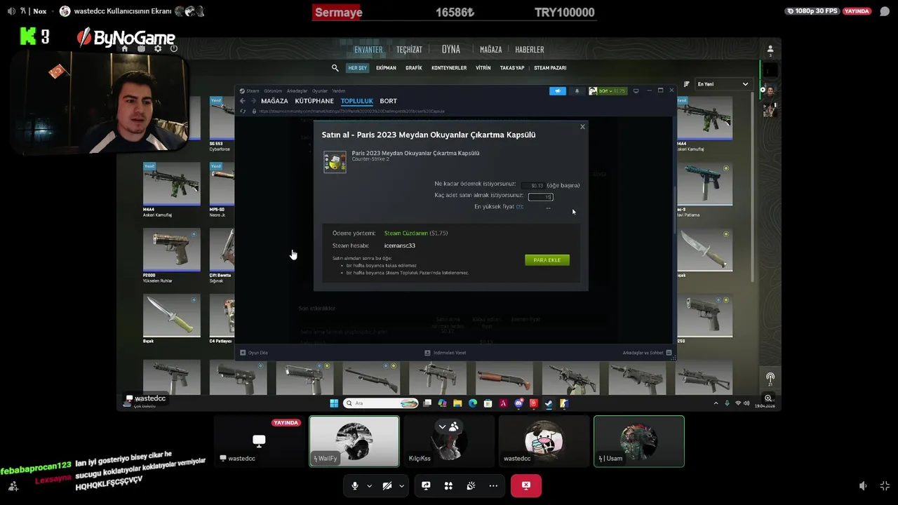The height and width of the screenshot is (505, 898).
Task: Open Steam BORT profile tab
Action: [389, 101]
